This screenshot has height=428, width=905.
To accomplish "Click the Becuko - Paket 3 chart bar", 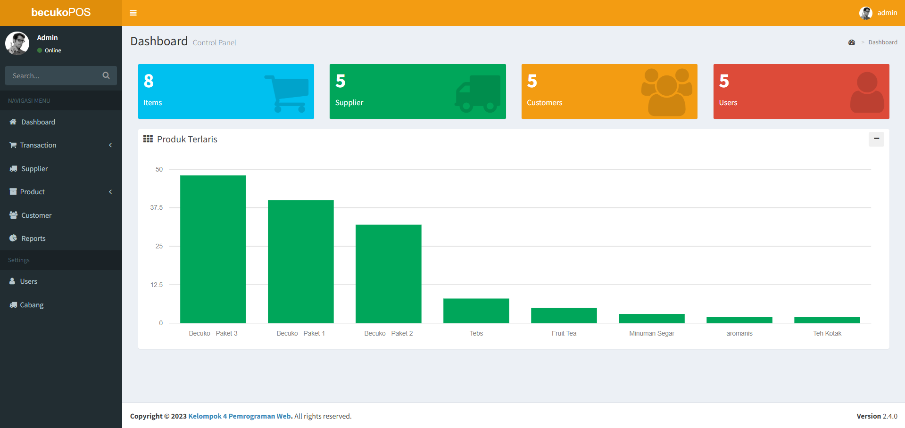I will [213, 249].
